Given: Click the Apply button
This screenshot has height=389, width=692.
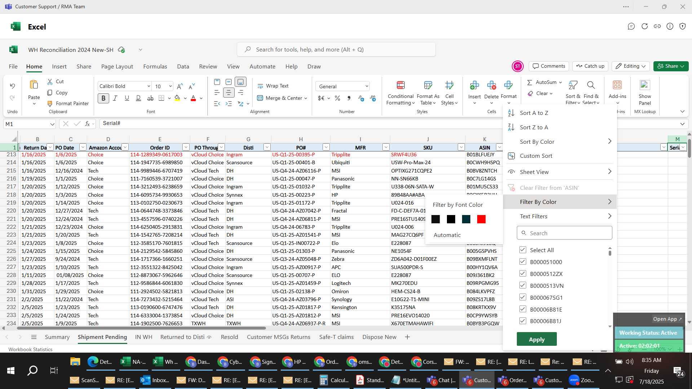Looking at the screenshot, I should 537,339.
